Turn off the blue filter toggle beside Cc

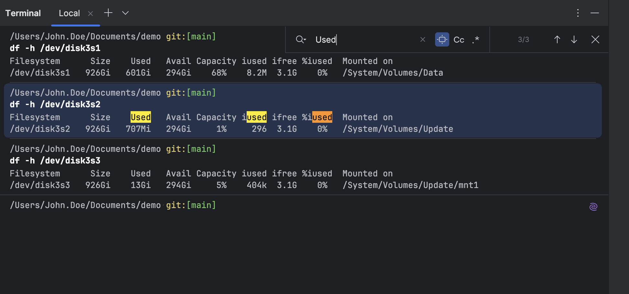[442, 39]
